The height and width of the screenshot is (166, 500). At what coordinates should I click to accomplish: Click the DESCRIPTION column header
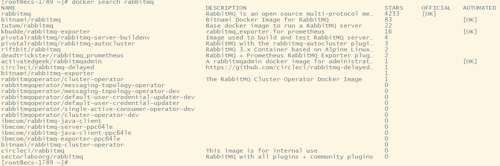pos(226,8)
